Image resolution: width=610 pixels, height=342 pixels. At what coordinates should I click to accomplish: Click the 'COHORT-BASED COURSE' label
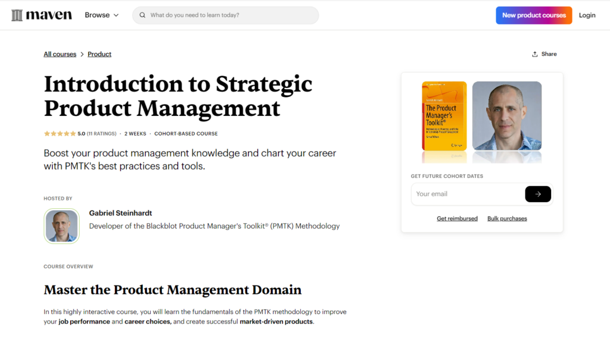pos(186,134)
